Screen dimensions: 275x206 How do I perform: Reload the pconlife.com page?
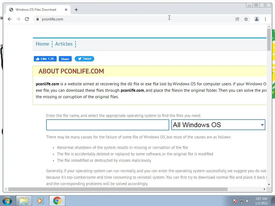27,19
